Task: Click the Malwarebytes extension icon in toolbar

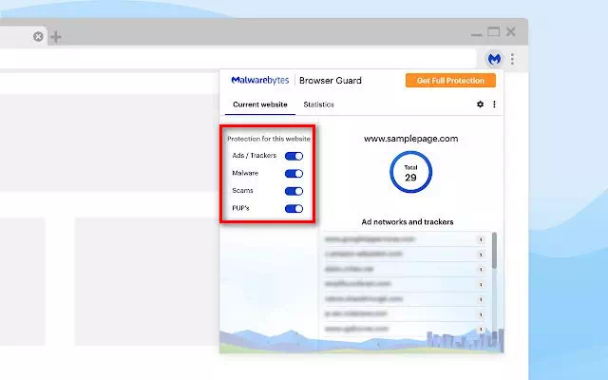Action: [494, 59]
